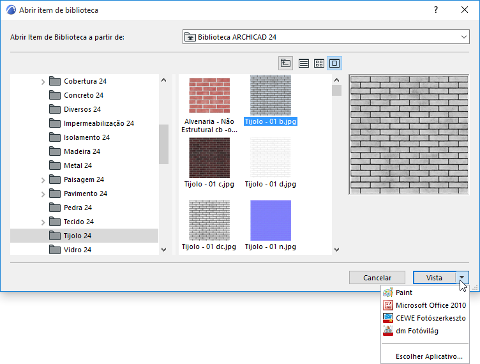Image resolution: width=480 pixels, height=364 pixels.
Task: Click the Diversos 24 folder icon
Action: coord(55,109)
